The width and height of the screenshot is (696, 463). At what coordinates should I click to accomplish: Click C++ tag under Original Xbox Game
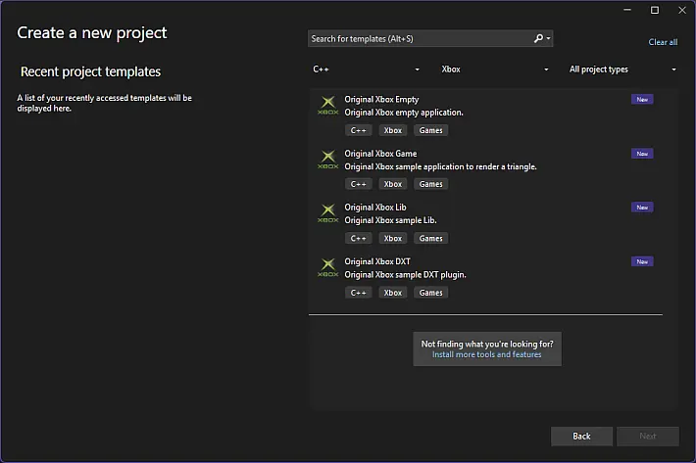(358, 184)
